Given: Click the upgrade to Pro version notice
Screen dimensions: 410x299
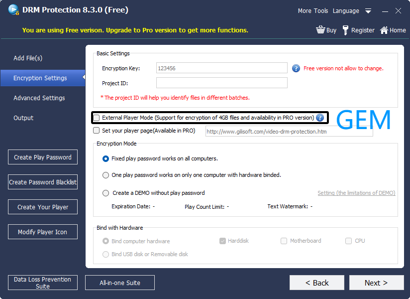Looking at the screenshot, I should pos(135,30).
